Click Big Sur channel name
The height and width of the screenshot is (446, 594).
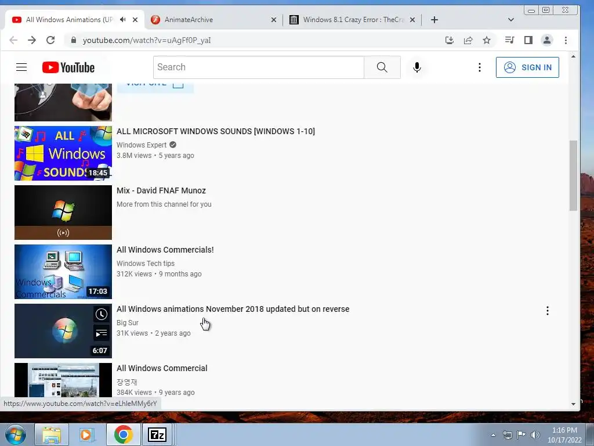tap(127, 322)
